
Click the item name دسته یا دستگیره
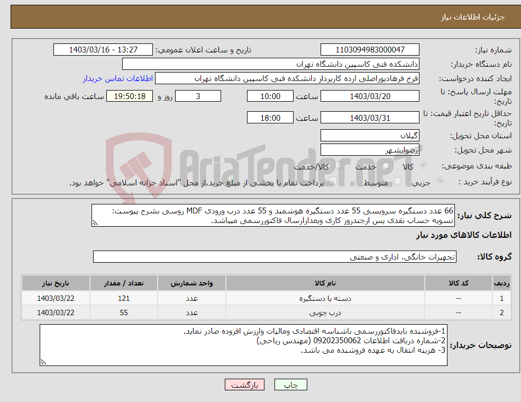tap(325, 299)
